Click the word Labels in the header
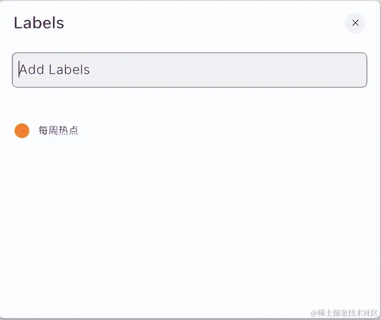This screenshot has width=381, height=320. click(x=39, y=23)
